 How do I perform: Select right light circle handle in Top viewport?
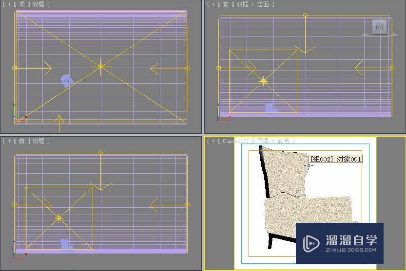(x=187, y=68)
